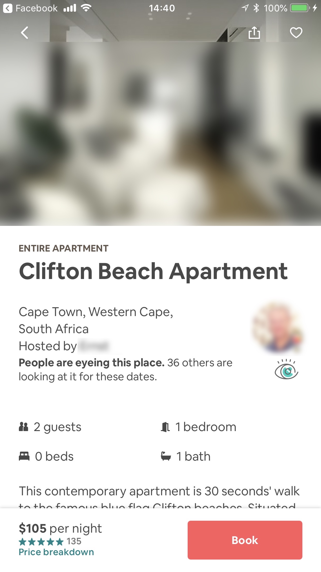The width and height of the screenshot is (321, 572).
Task: Save listing with the heart icon
Action: pos(296,33)
